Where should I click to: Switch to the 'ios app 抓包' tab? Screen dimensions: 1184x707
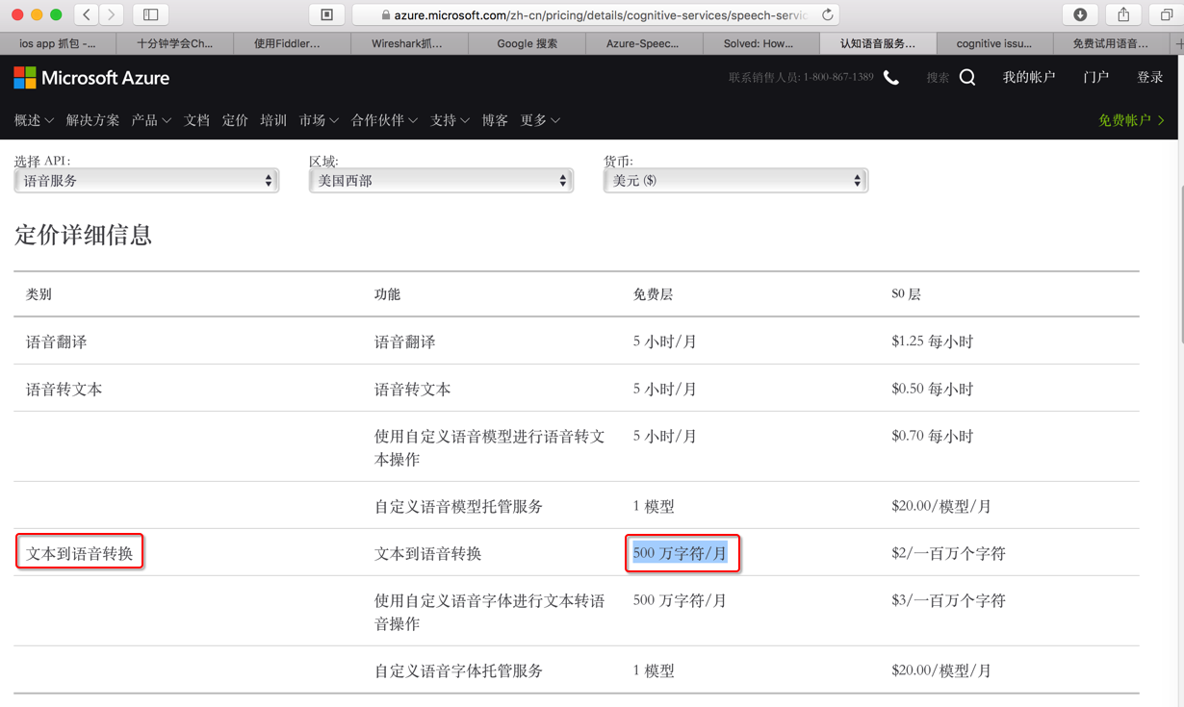click(x=58, y=43)
